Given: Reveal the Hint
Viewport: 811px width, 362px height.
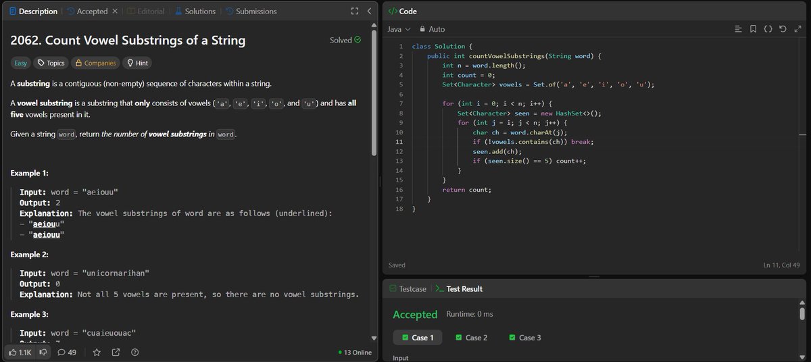Looking at the screenshot, I should [x=137, y=63].
